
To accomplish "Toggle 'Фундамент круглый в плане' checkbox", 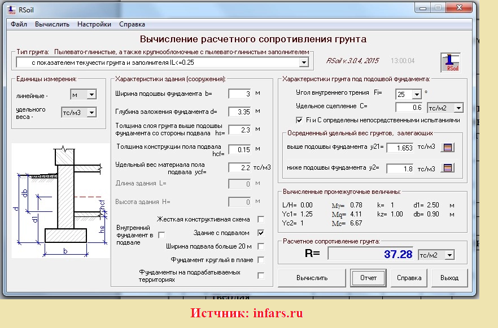I will (x=261, y=260).
